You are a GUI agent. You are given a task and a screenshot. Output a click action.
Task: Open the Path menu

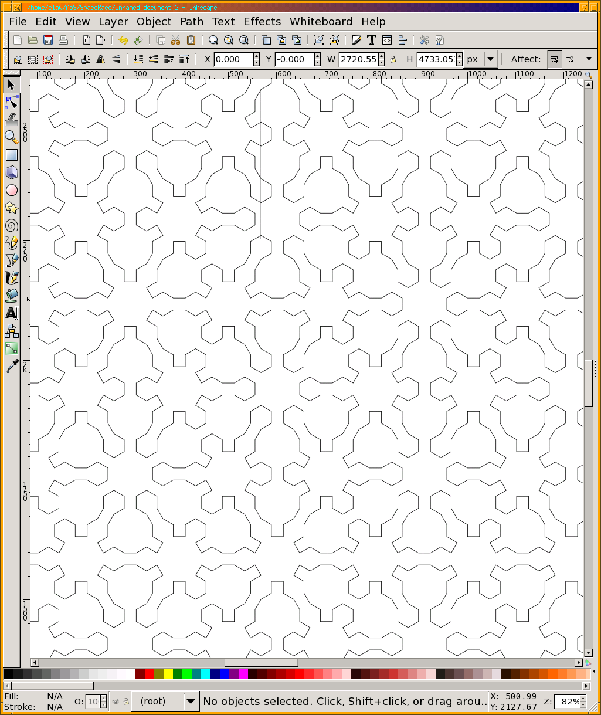[191, 22]
